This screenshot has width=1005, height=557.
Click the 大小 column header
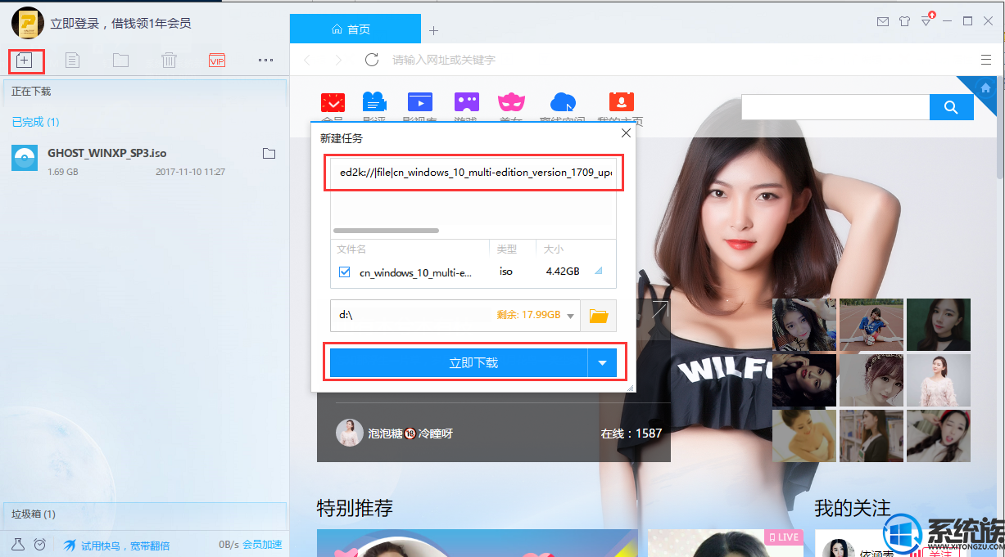[x=553, y=249]
